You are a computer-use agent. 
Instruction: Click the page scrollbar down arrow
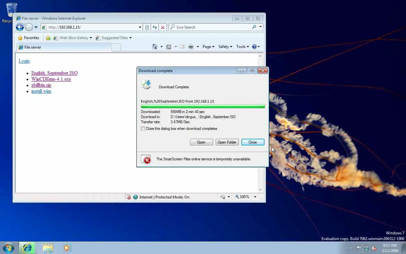click(260, 190)
